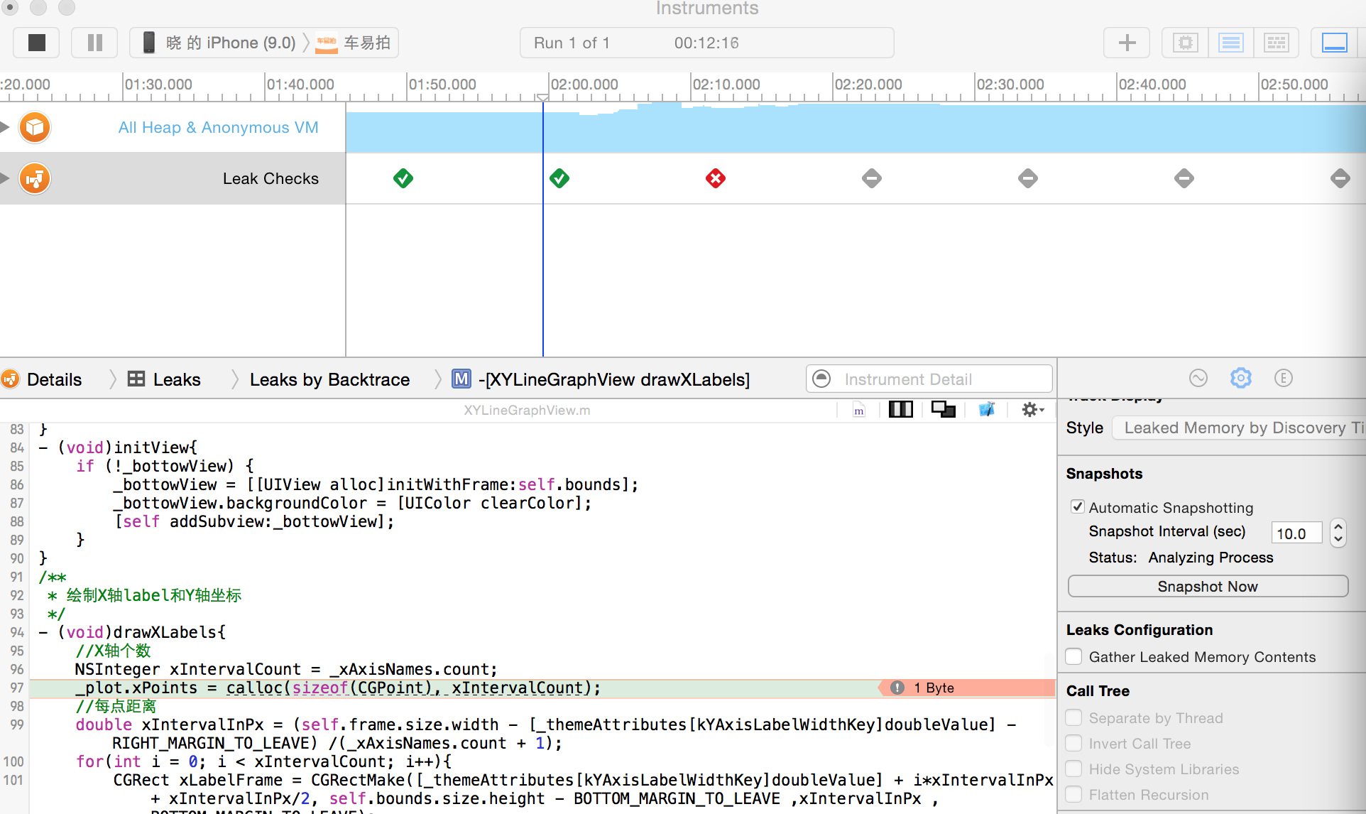Click the leak warning icon on line 97
Image resolution: width=1366 pixels, height=814 pixels.
897,688
